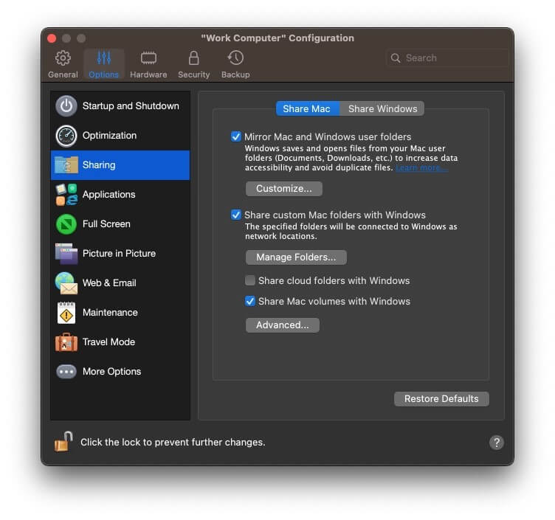The height and width of the screenshot is (520, 555).
Task: Open the General gear toolbar icon
Action: (x=63, y=58)
